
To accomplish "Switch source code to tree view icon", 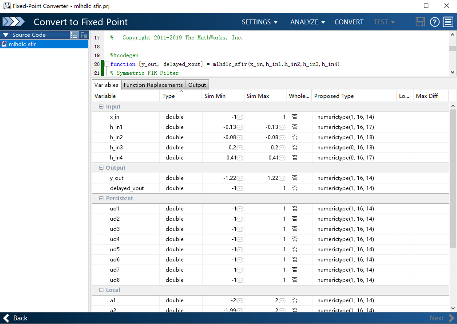I will point(84,35).
